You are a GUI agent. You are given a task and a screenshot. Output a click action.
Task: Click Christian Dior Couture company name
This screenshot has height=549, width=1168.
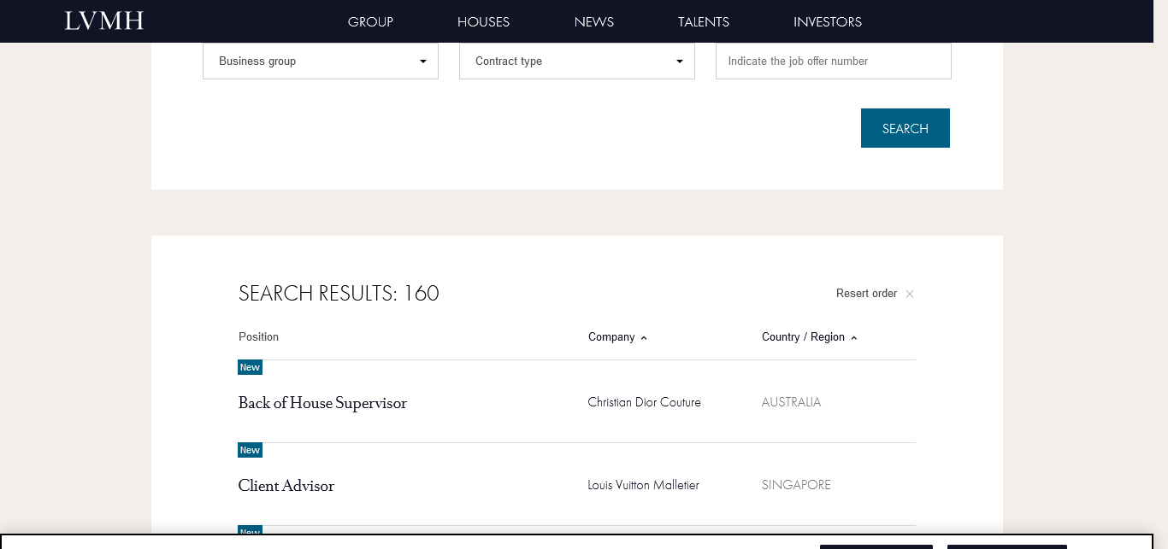pos(644,402)
